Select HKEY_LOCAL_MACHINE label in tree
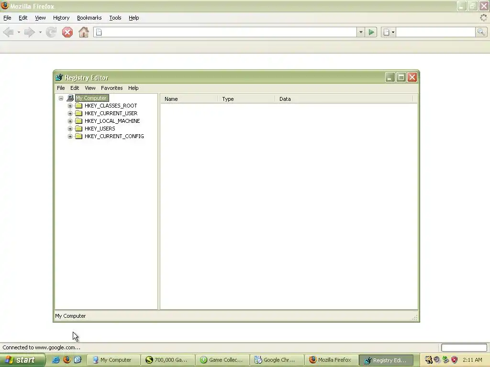Screen dimensions: 490x367 (x=112, y=121)
